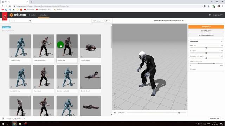Open the Chrome three-dot menu
Image resolution: width=225 pixels, height=126 pixels.
tap(223, 6)
